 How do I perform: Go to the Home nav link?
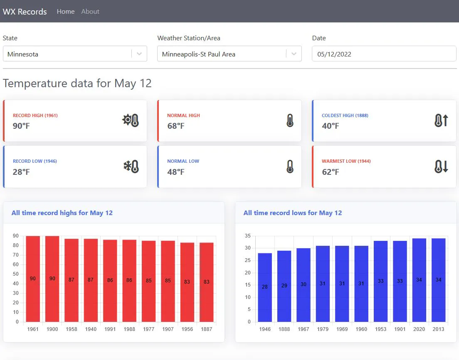[x=66, y=11]
